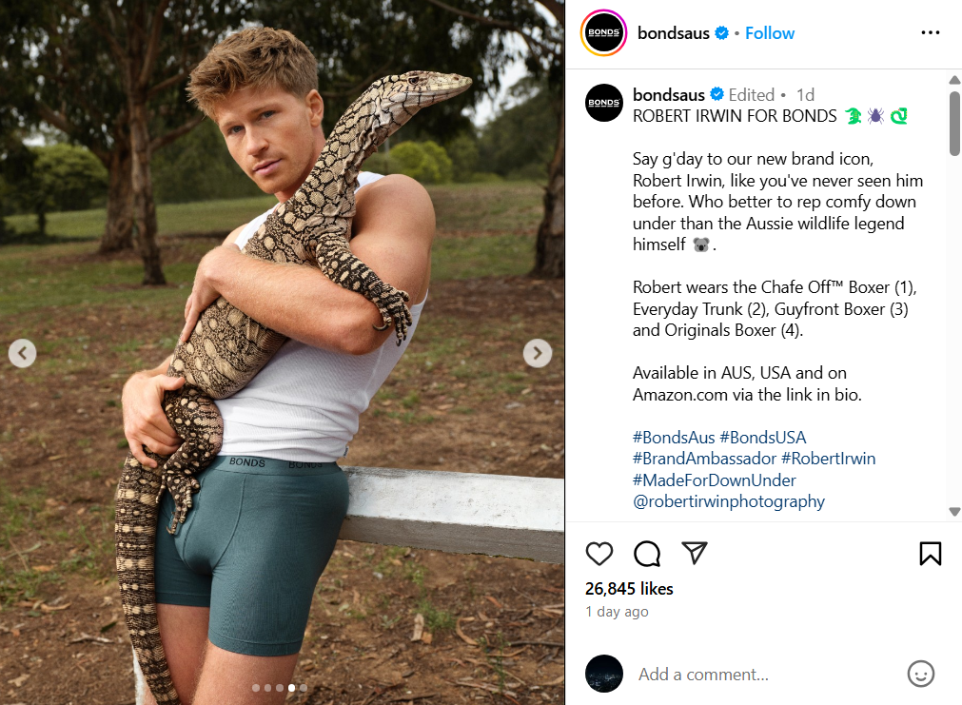Open the #MadeForDownUnder hashtag
962x705 pixels.
[x=714, y=480]
